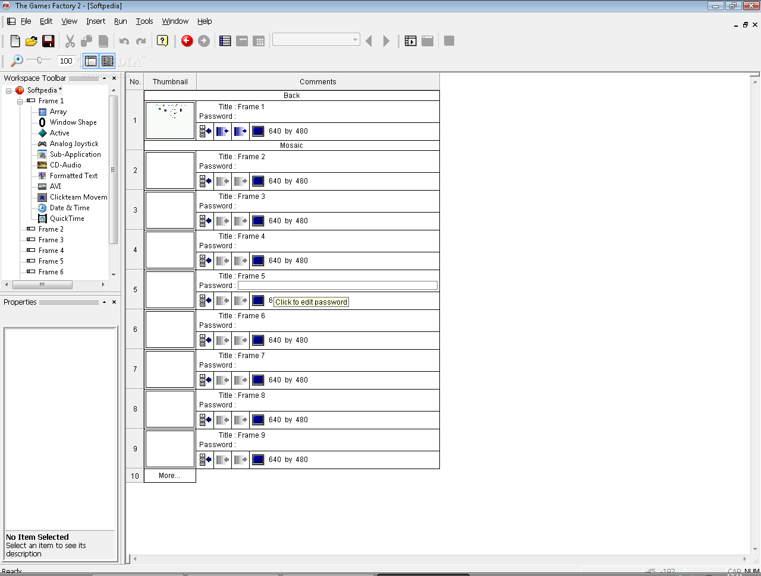Click the Thumbnail column header
Screen dimensions: 761x576
170,82
